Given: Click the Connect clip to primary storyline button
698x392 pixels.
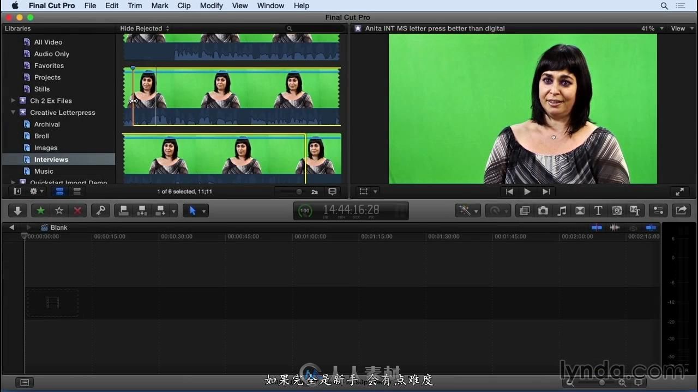Looking at the screenshot, I should [124, 211].
